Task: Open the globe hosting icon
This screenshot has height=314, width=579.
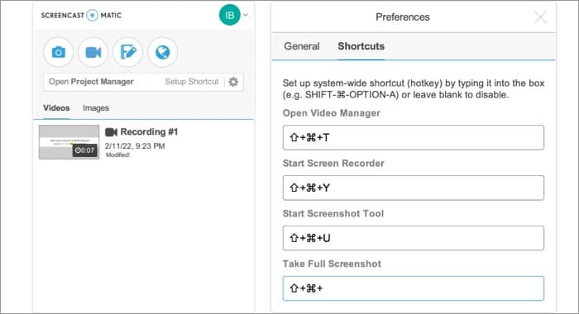Action: (x=162, y=52)
